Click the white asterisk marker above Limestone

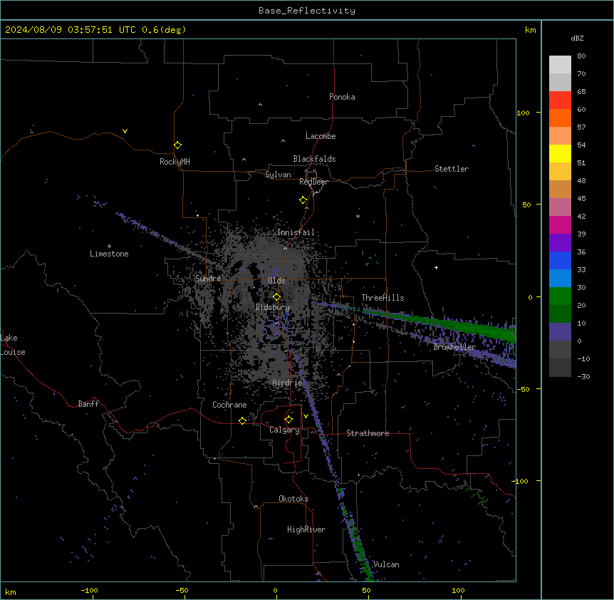tap(109, 246)
